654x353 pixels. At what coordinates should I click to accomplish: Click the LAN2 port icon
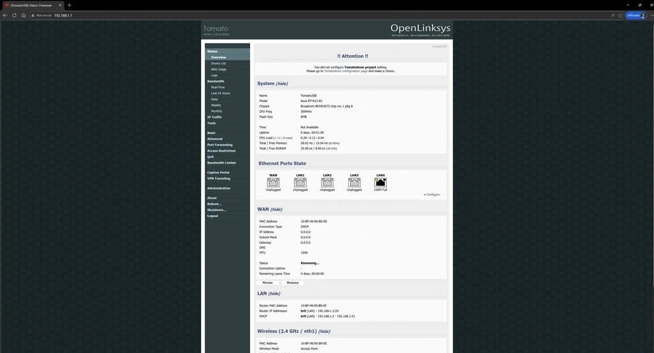(x=327, y=182)
